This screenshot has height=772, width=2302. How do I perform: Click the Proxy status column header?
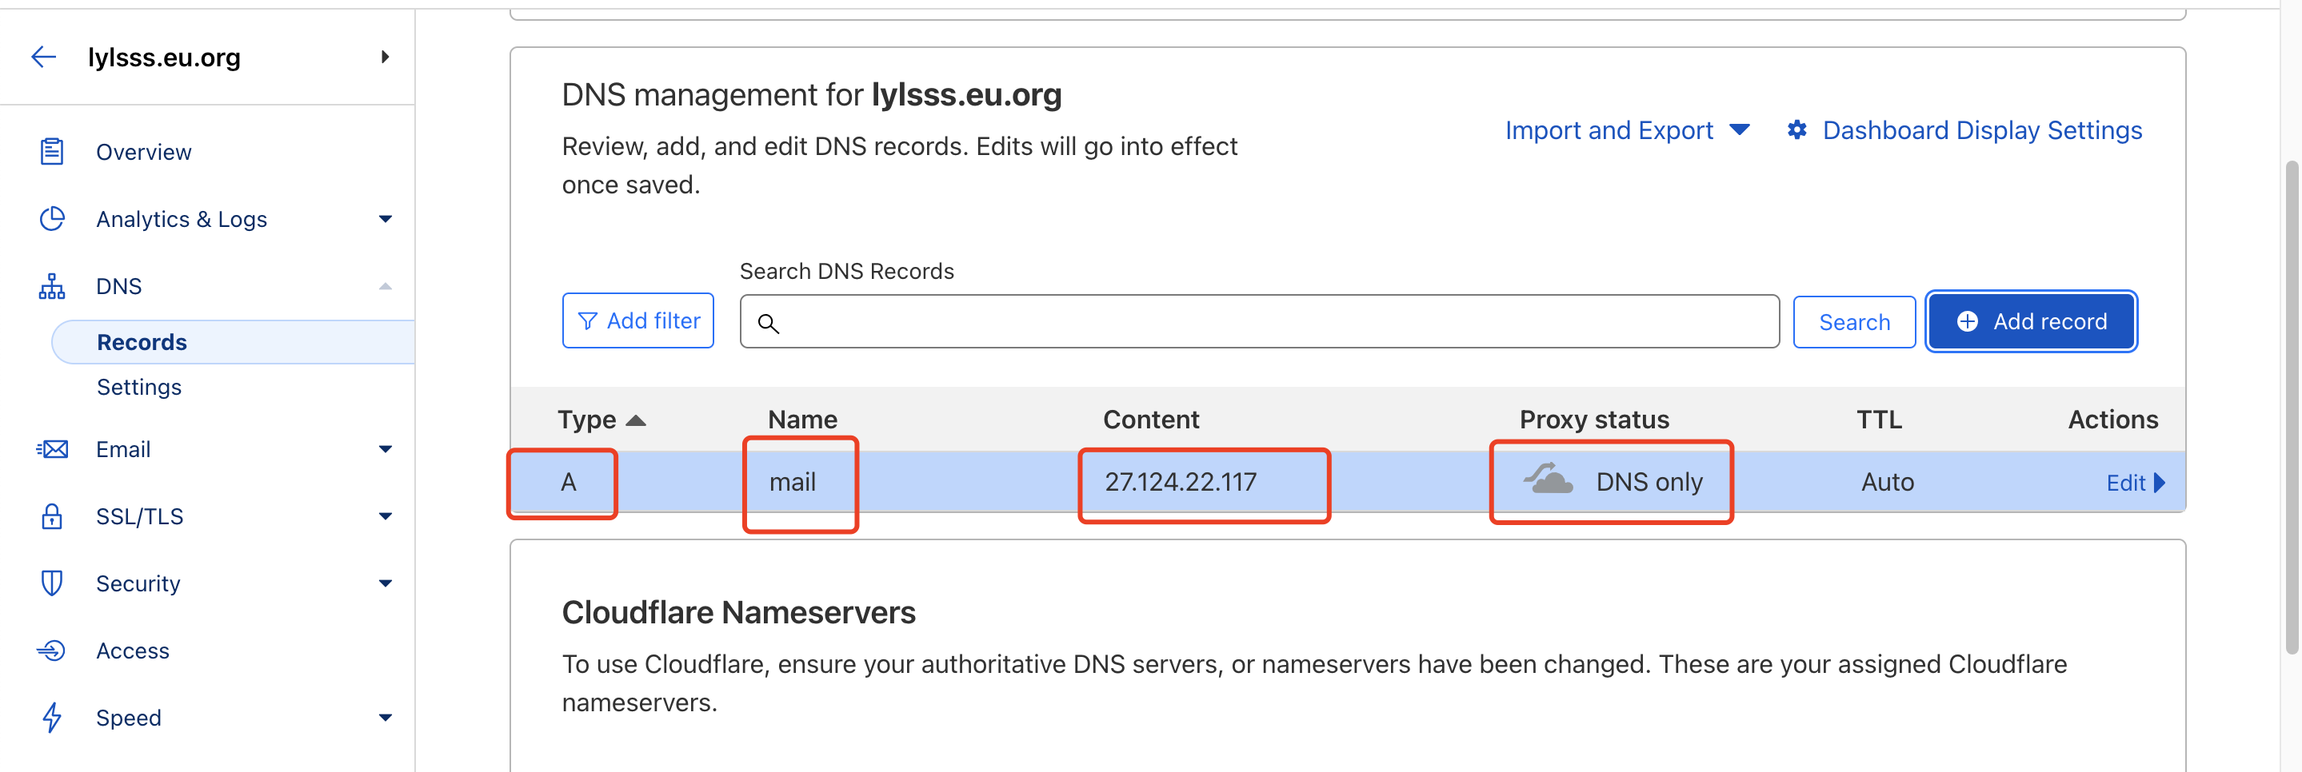(x=1594, y=420)
